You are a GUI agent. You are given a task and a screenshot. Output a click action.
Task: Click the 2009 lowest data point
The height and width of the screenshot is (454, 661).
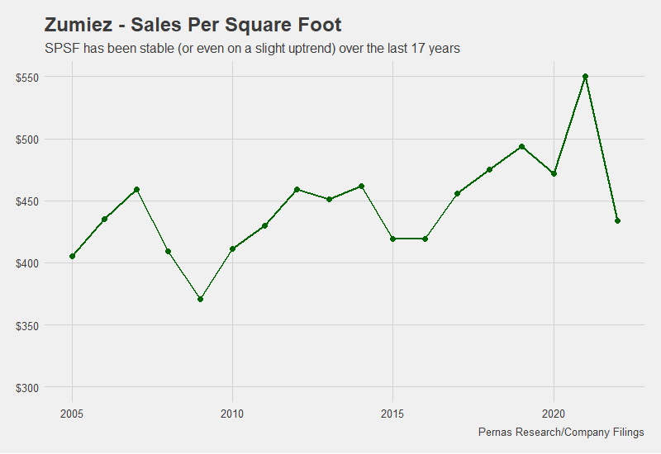[x=201, y=299]
